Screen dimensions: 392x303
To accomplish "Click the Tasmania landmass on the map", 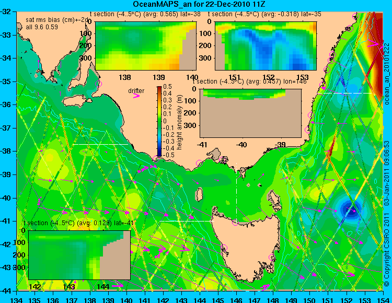I will [x=246, y=247].
